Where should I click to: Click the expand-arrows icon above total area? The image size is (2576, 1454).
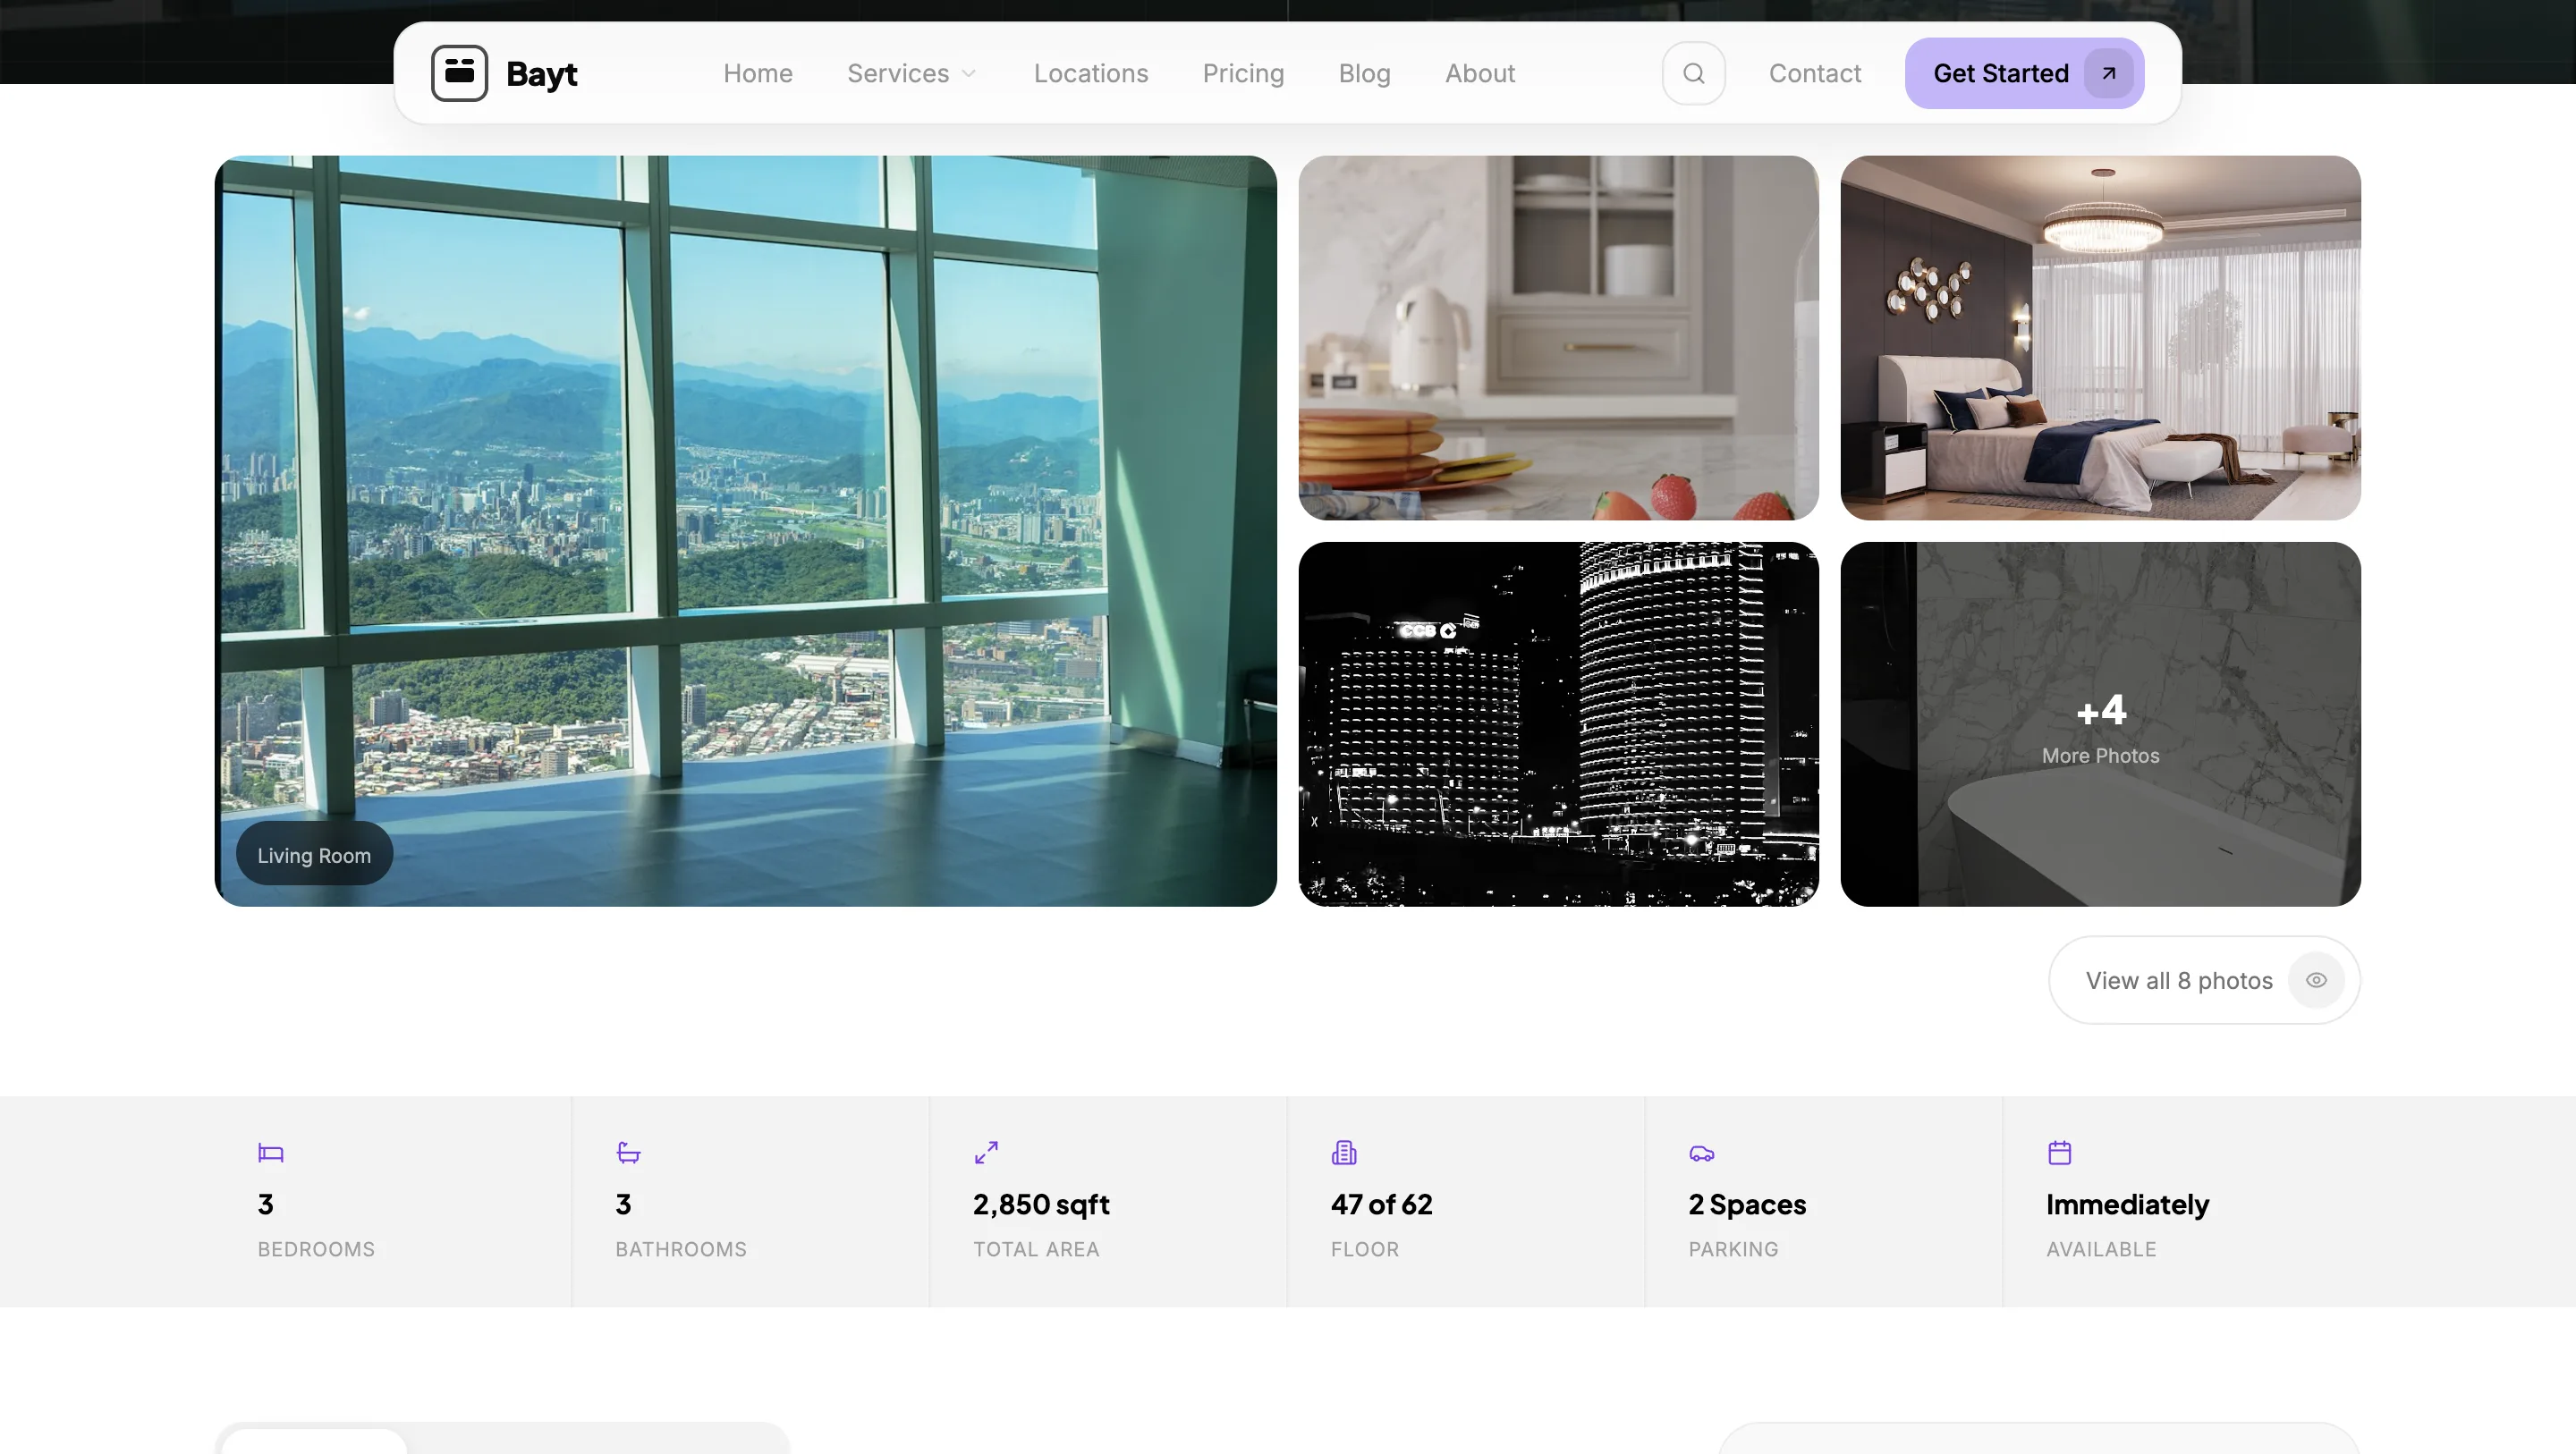pos(986,1152)
